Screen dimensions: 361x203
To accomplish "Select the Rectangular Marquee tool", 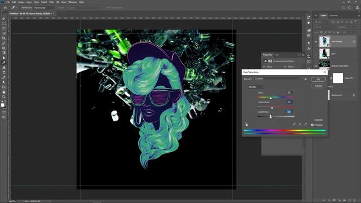I will (4, 24).
